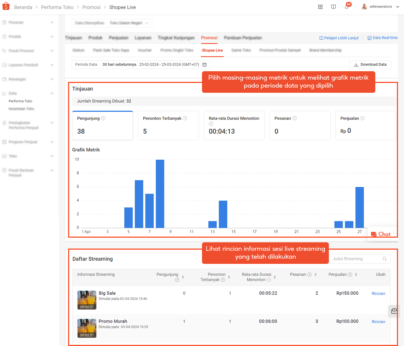404x346 pixels.
Task: Click the help icon beside Pengunjung card title
Action: [x=103, y=118]
